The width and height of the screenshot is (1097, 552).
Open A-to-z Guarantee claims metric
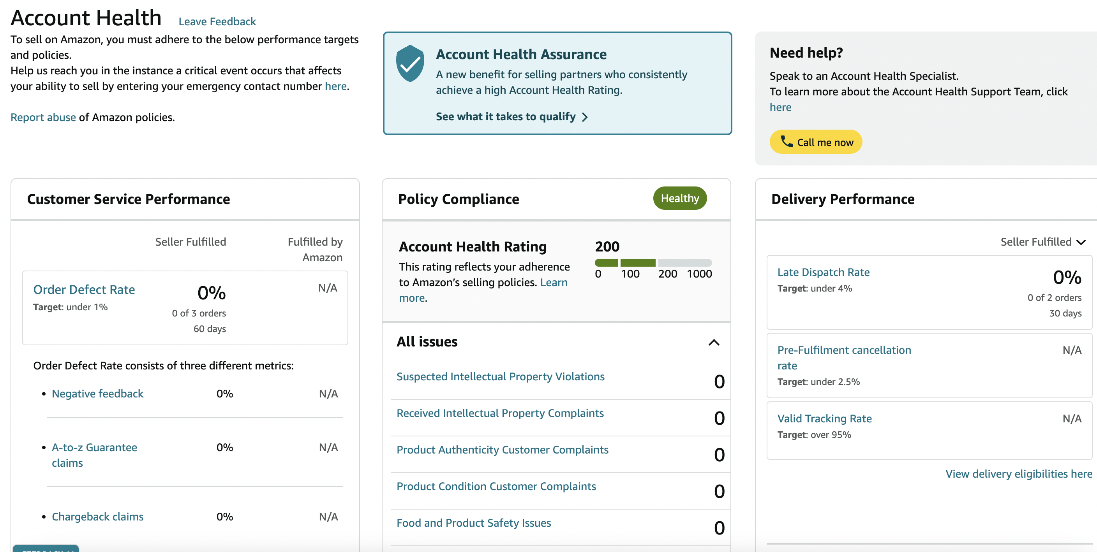[94, 455]
